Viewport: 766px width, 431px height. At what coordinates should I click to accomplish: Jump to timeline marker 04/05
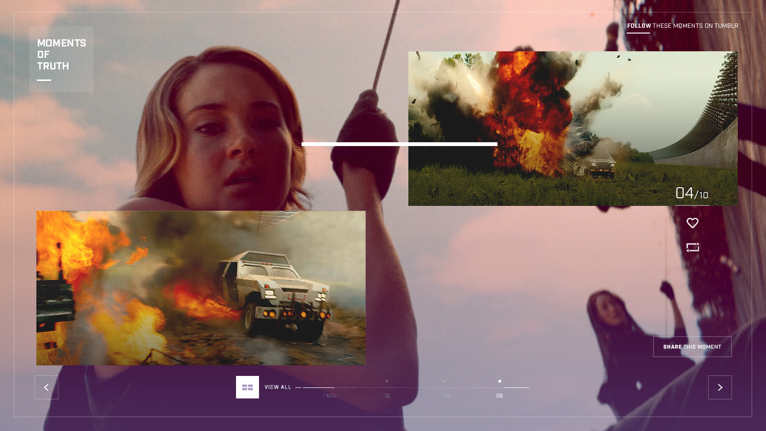443,396
